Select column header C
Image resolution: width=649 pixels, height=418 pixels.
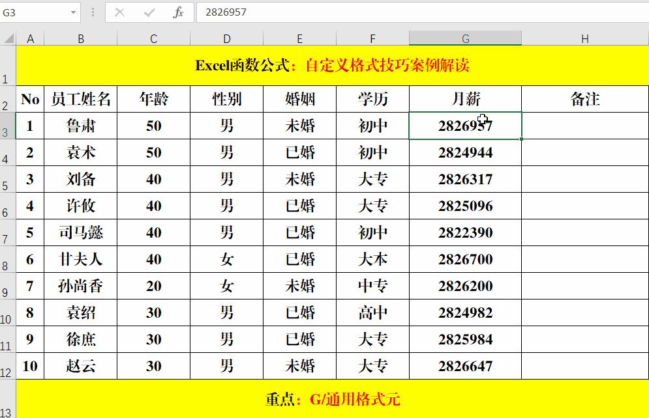click(153, 37)
